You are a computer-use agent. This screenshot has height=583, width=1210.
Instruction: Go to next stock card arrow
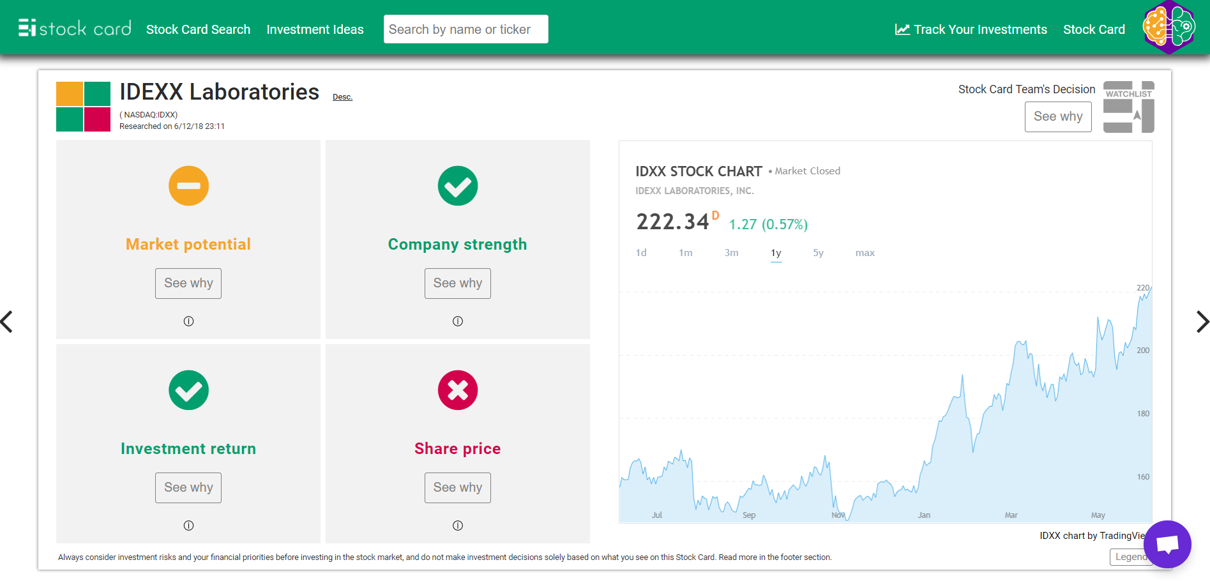pos(1202,321)
